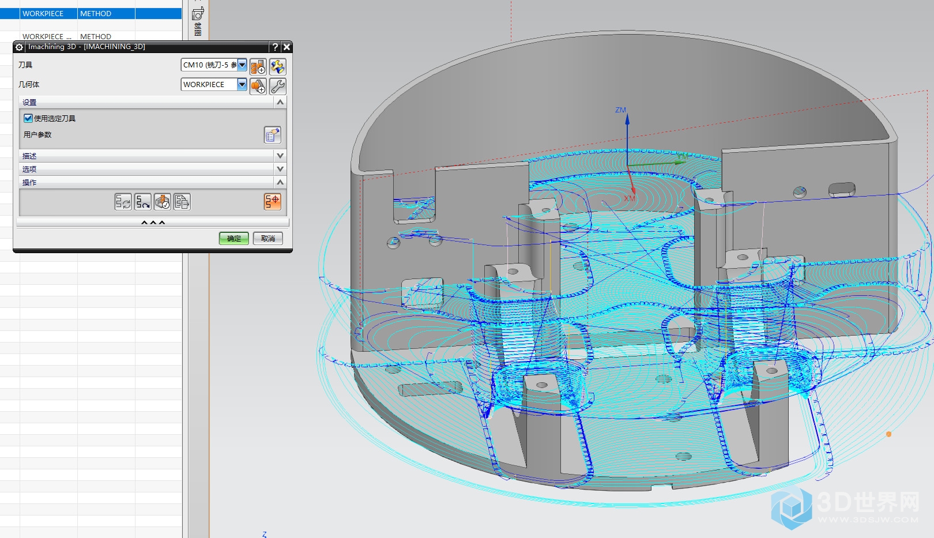Click the orange tool path display icon
The image size is (934, 538).
coord(273,202)
